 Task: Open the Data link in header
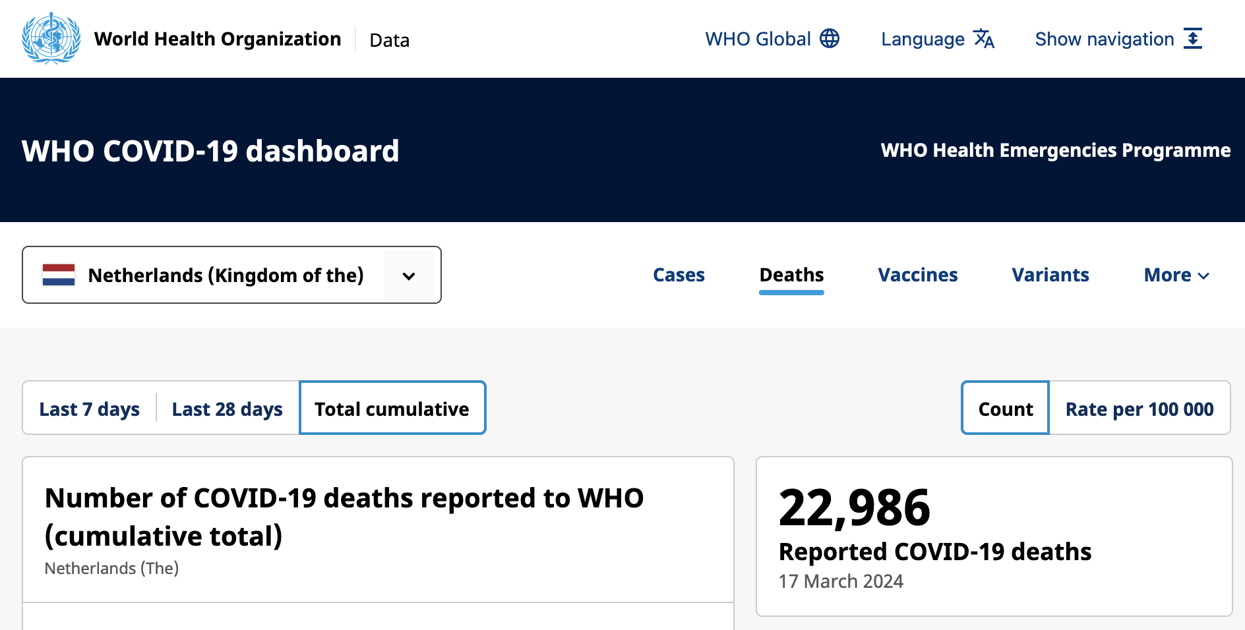[x=389, y=40]
